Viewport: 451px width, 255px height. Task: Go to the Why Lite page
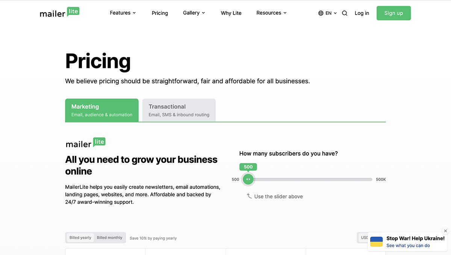[231, 13]
